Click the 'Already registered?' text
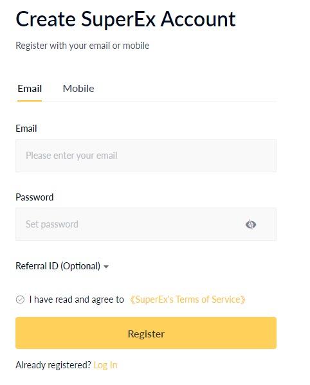The image size is (310, 385). tap(53, 365)
